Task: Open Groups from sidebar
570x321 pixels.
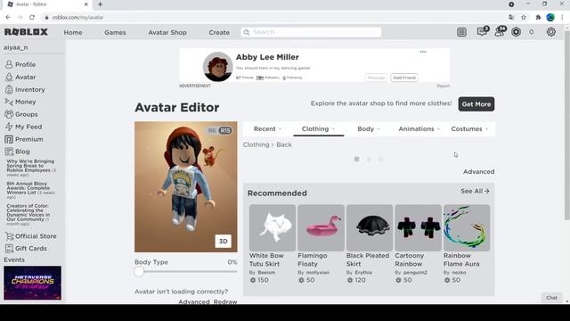Action: (x=21, y=114)
